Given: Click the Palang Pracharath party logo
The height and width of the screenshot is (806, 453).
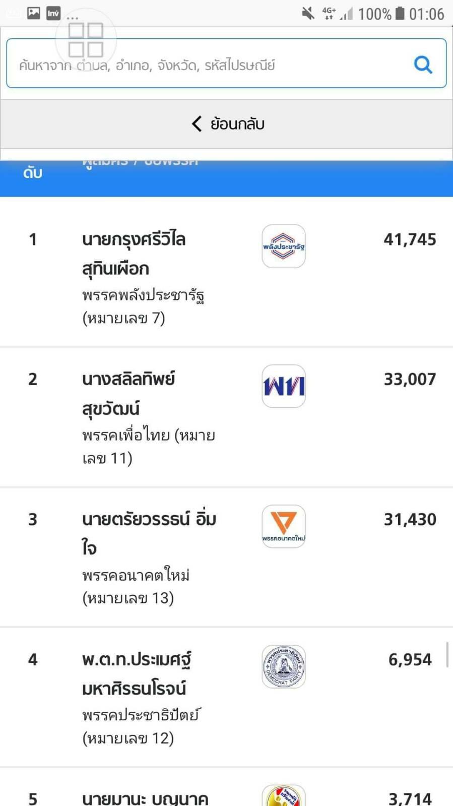Looking at the screenshot, I should (284, 246).
